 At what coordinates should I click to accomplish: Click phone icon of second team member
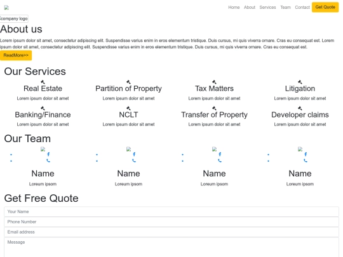pos(134,161)
